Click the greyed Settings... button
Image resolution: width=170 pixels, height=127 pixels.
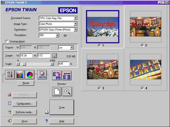(24, 95)
